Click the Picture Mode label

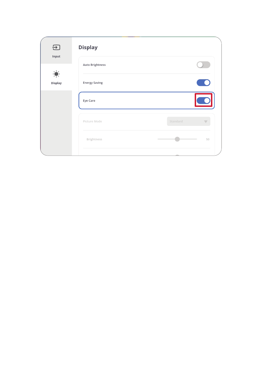tap(92, 121)
